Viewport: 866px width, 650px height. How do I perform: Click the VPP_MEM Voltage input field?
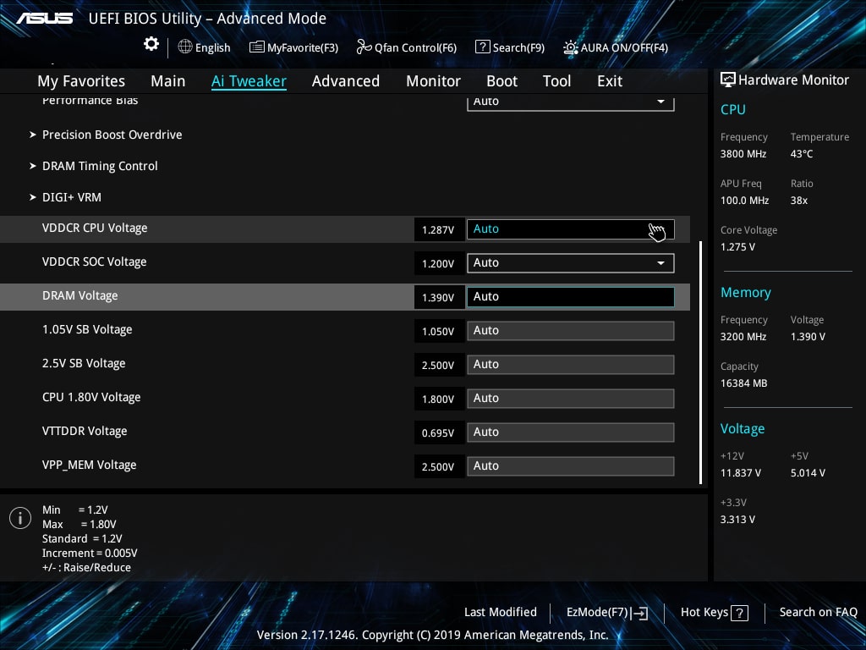(x=571, y=466)
